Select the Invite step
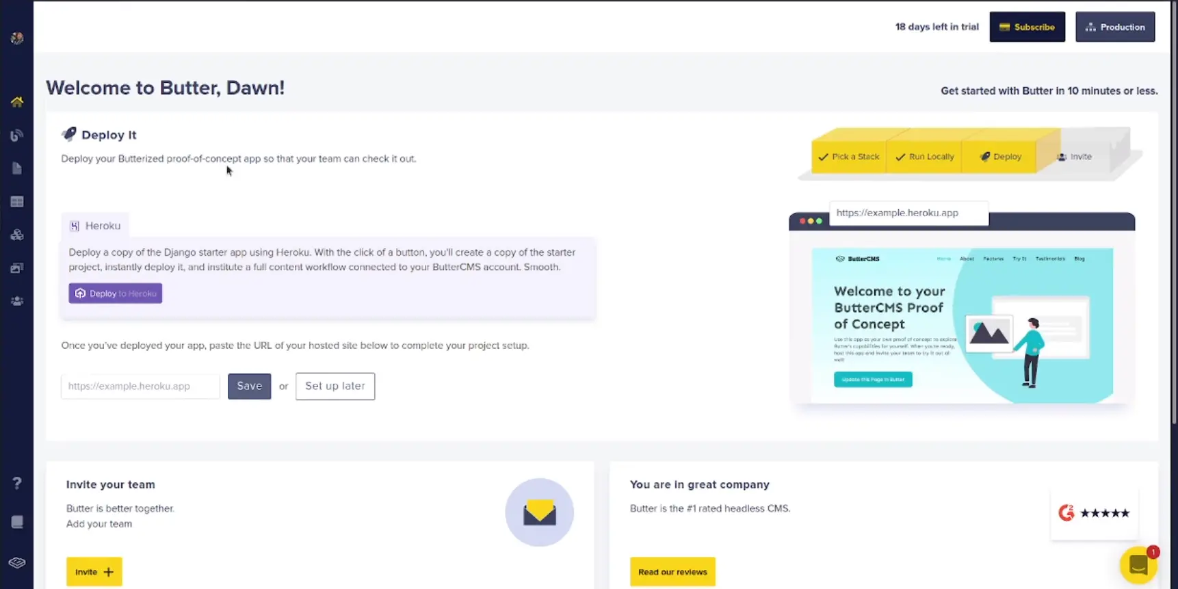This screenshot has height=589, width=1178. [1075, 157]
